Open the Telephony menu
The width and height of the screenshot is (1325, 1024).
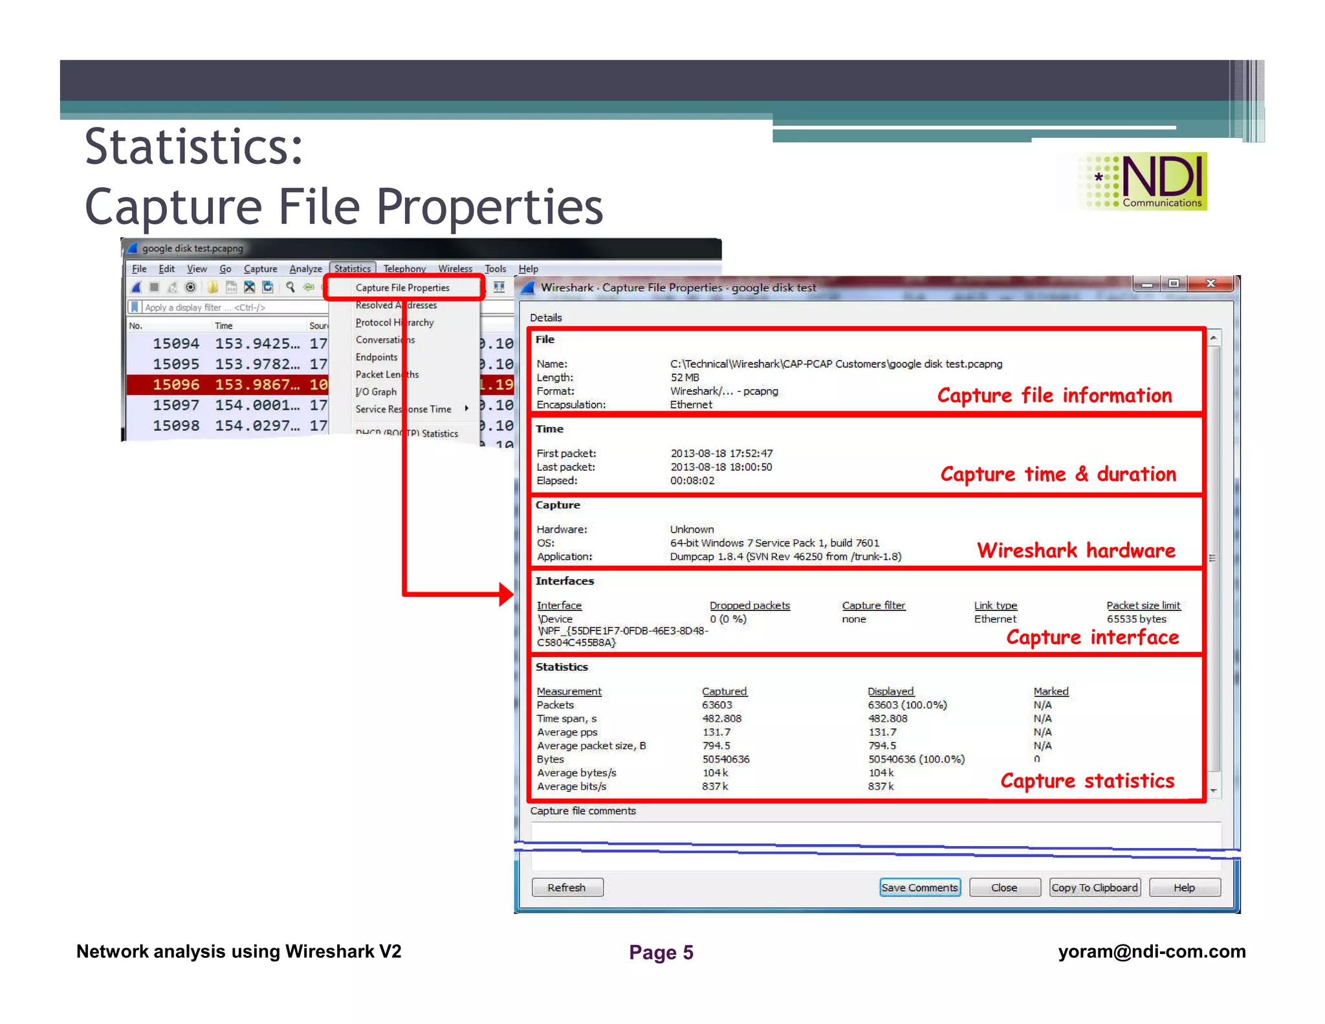[x=404, y=269]
